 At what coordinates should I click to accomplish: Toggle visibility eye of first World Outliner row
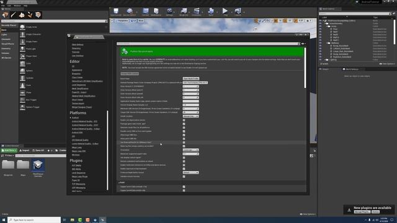[x=320, y=20]
